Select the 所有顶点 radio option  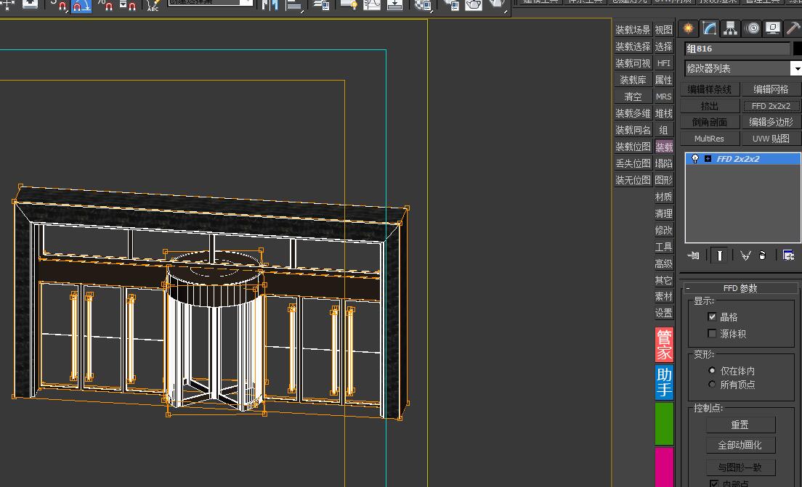point(712,384)
